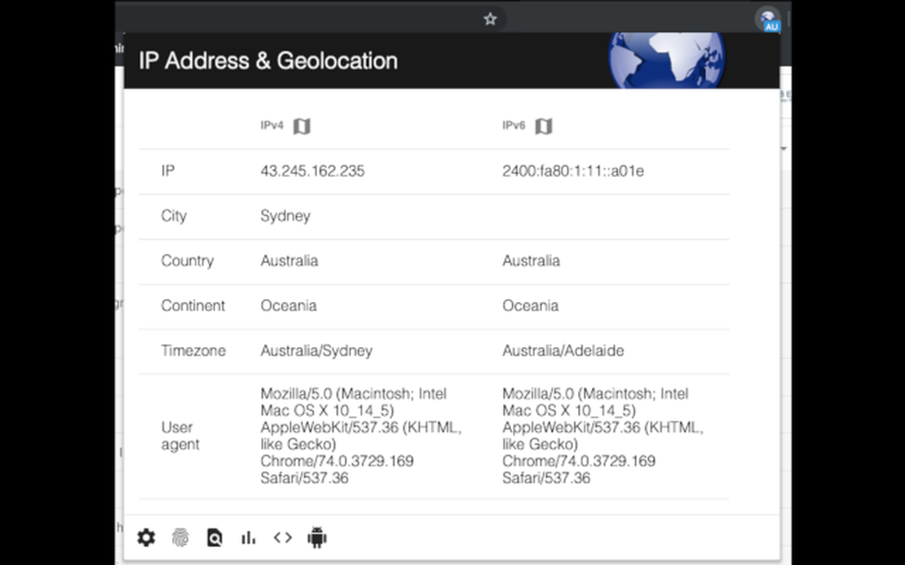Click the Australia/Sydney timezone value
This screenshot has width=905, height=565.
(316, 351)
